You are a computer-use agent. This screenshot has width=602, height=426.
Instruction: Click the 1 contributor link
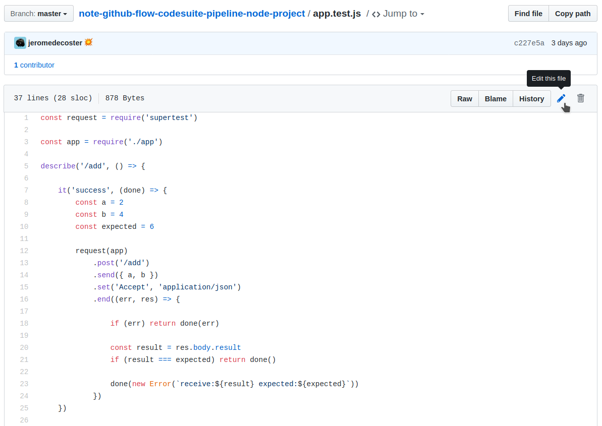pos(34,65)
